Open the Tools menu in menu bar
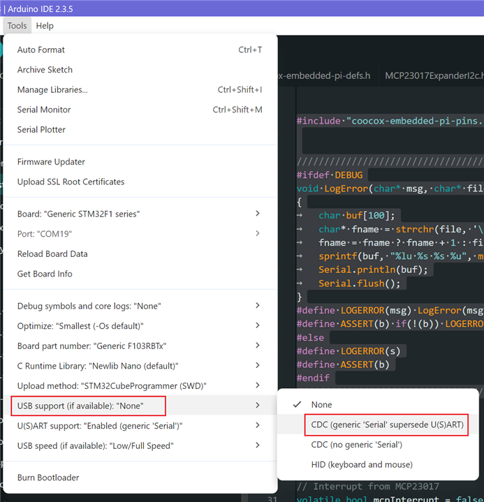Image resolution: width=484 pixels, height=502 pixels. (x=17, y=26)
